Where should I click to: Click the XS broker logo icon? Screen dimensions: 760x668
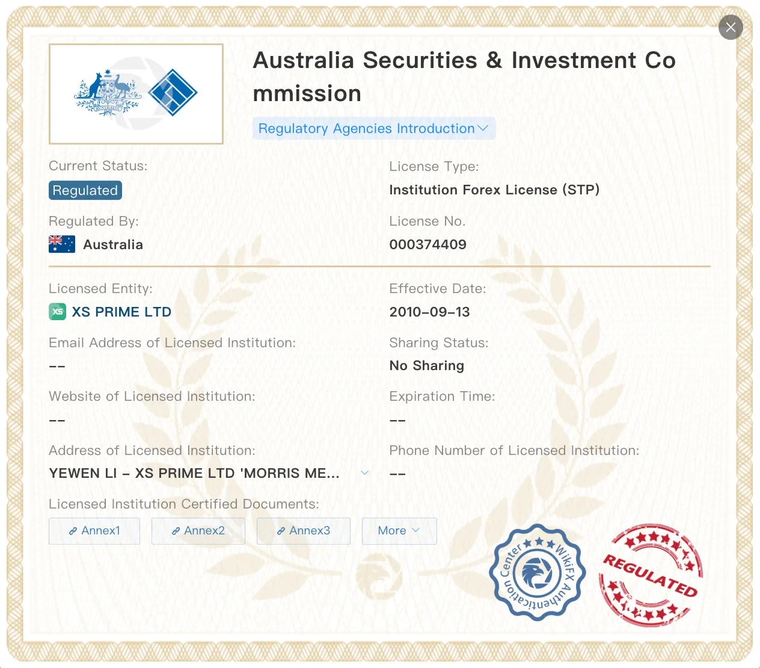[x=57, y=312]
